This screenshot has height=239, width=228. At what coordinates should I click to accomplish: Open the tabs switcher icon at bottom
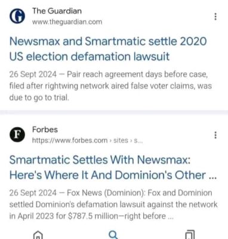click(190, 235)
